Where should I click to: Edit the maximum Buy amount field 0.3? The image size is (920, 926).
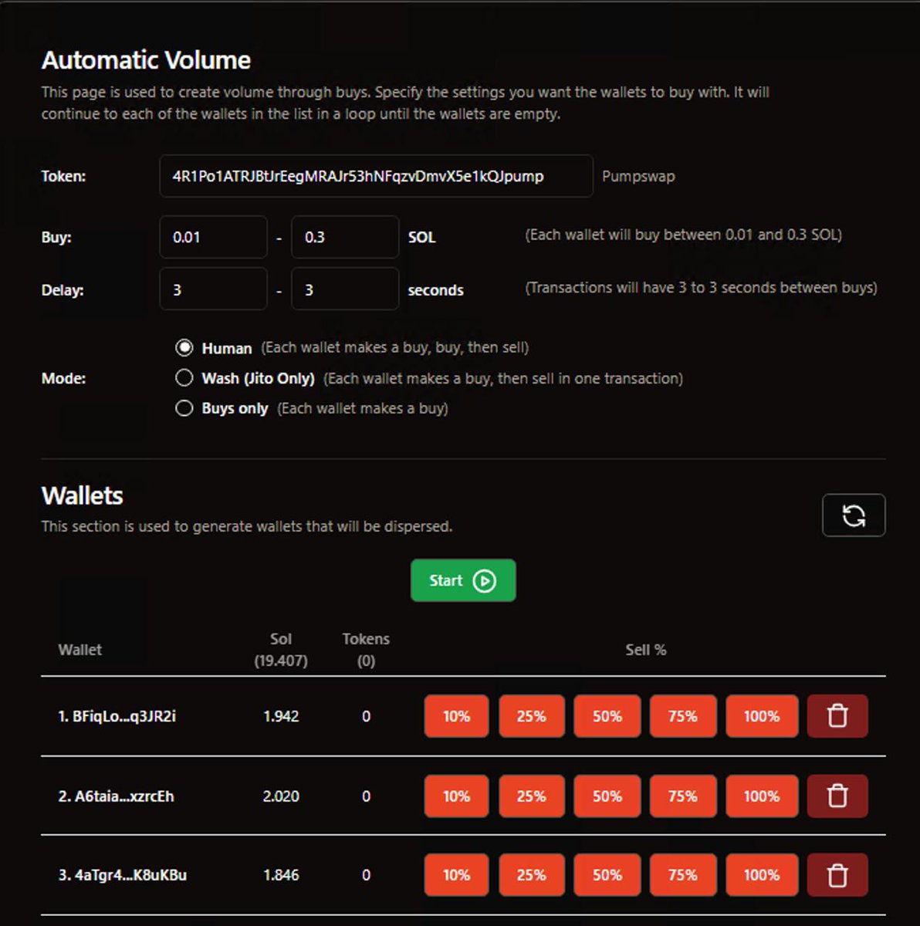[x=345, y=237]
